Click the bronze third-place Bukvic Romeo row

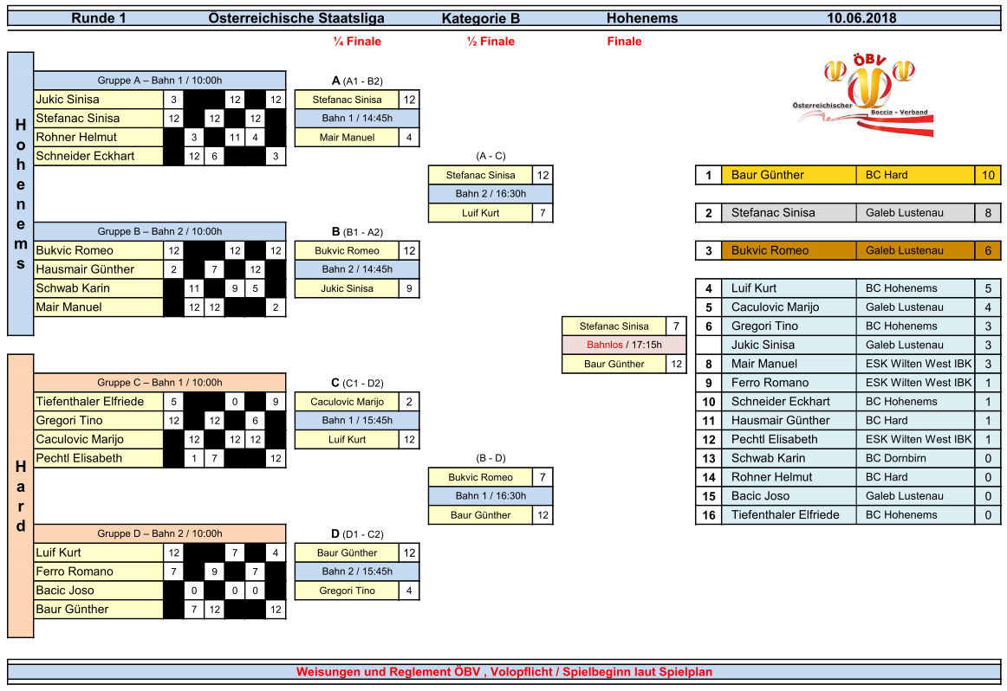click(x=787, y=250)
